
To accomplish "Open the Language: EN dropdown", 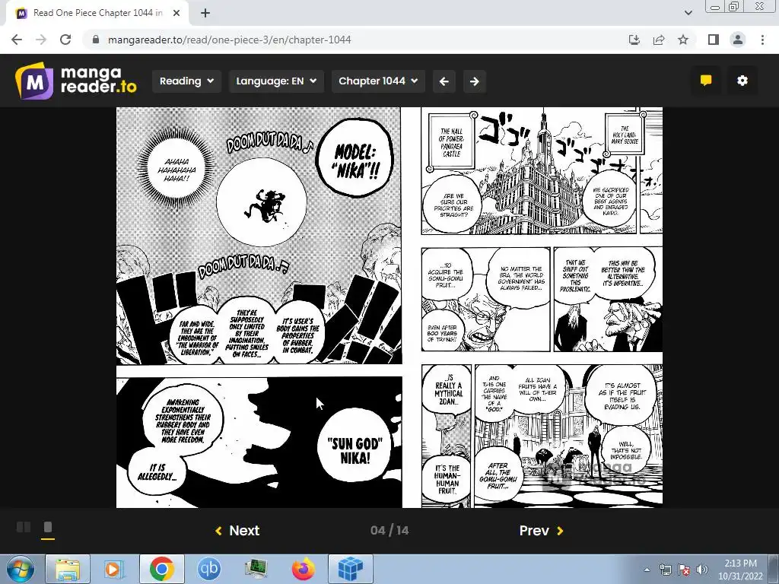I will click(x=276, y=81).
